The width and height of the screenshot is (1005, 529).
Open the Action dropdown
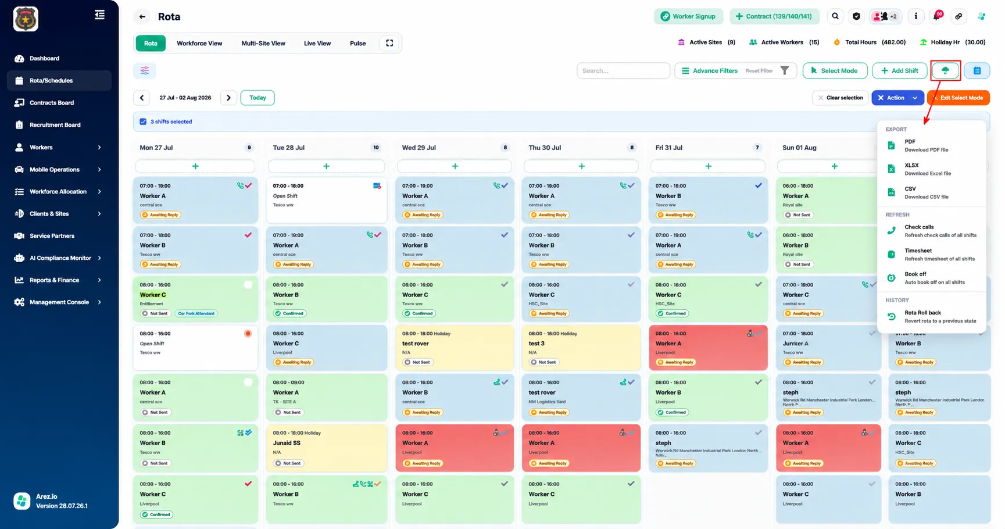click(x=897, y=98)
